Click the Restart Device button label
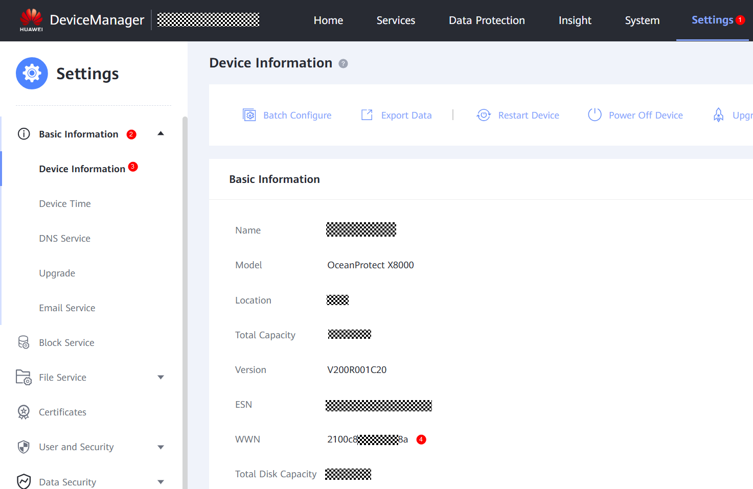 (529, 115)
